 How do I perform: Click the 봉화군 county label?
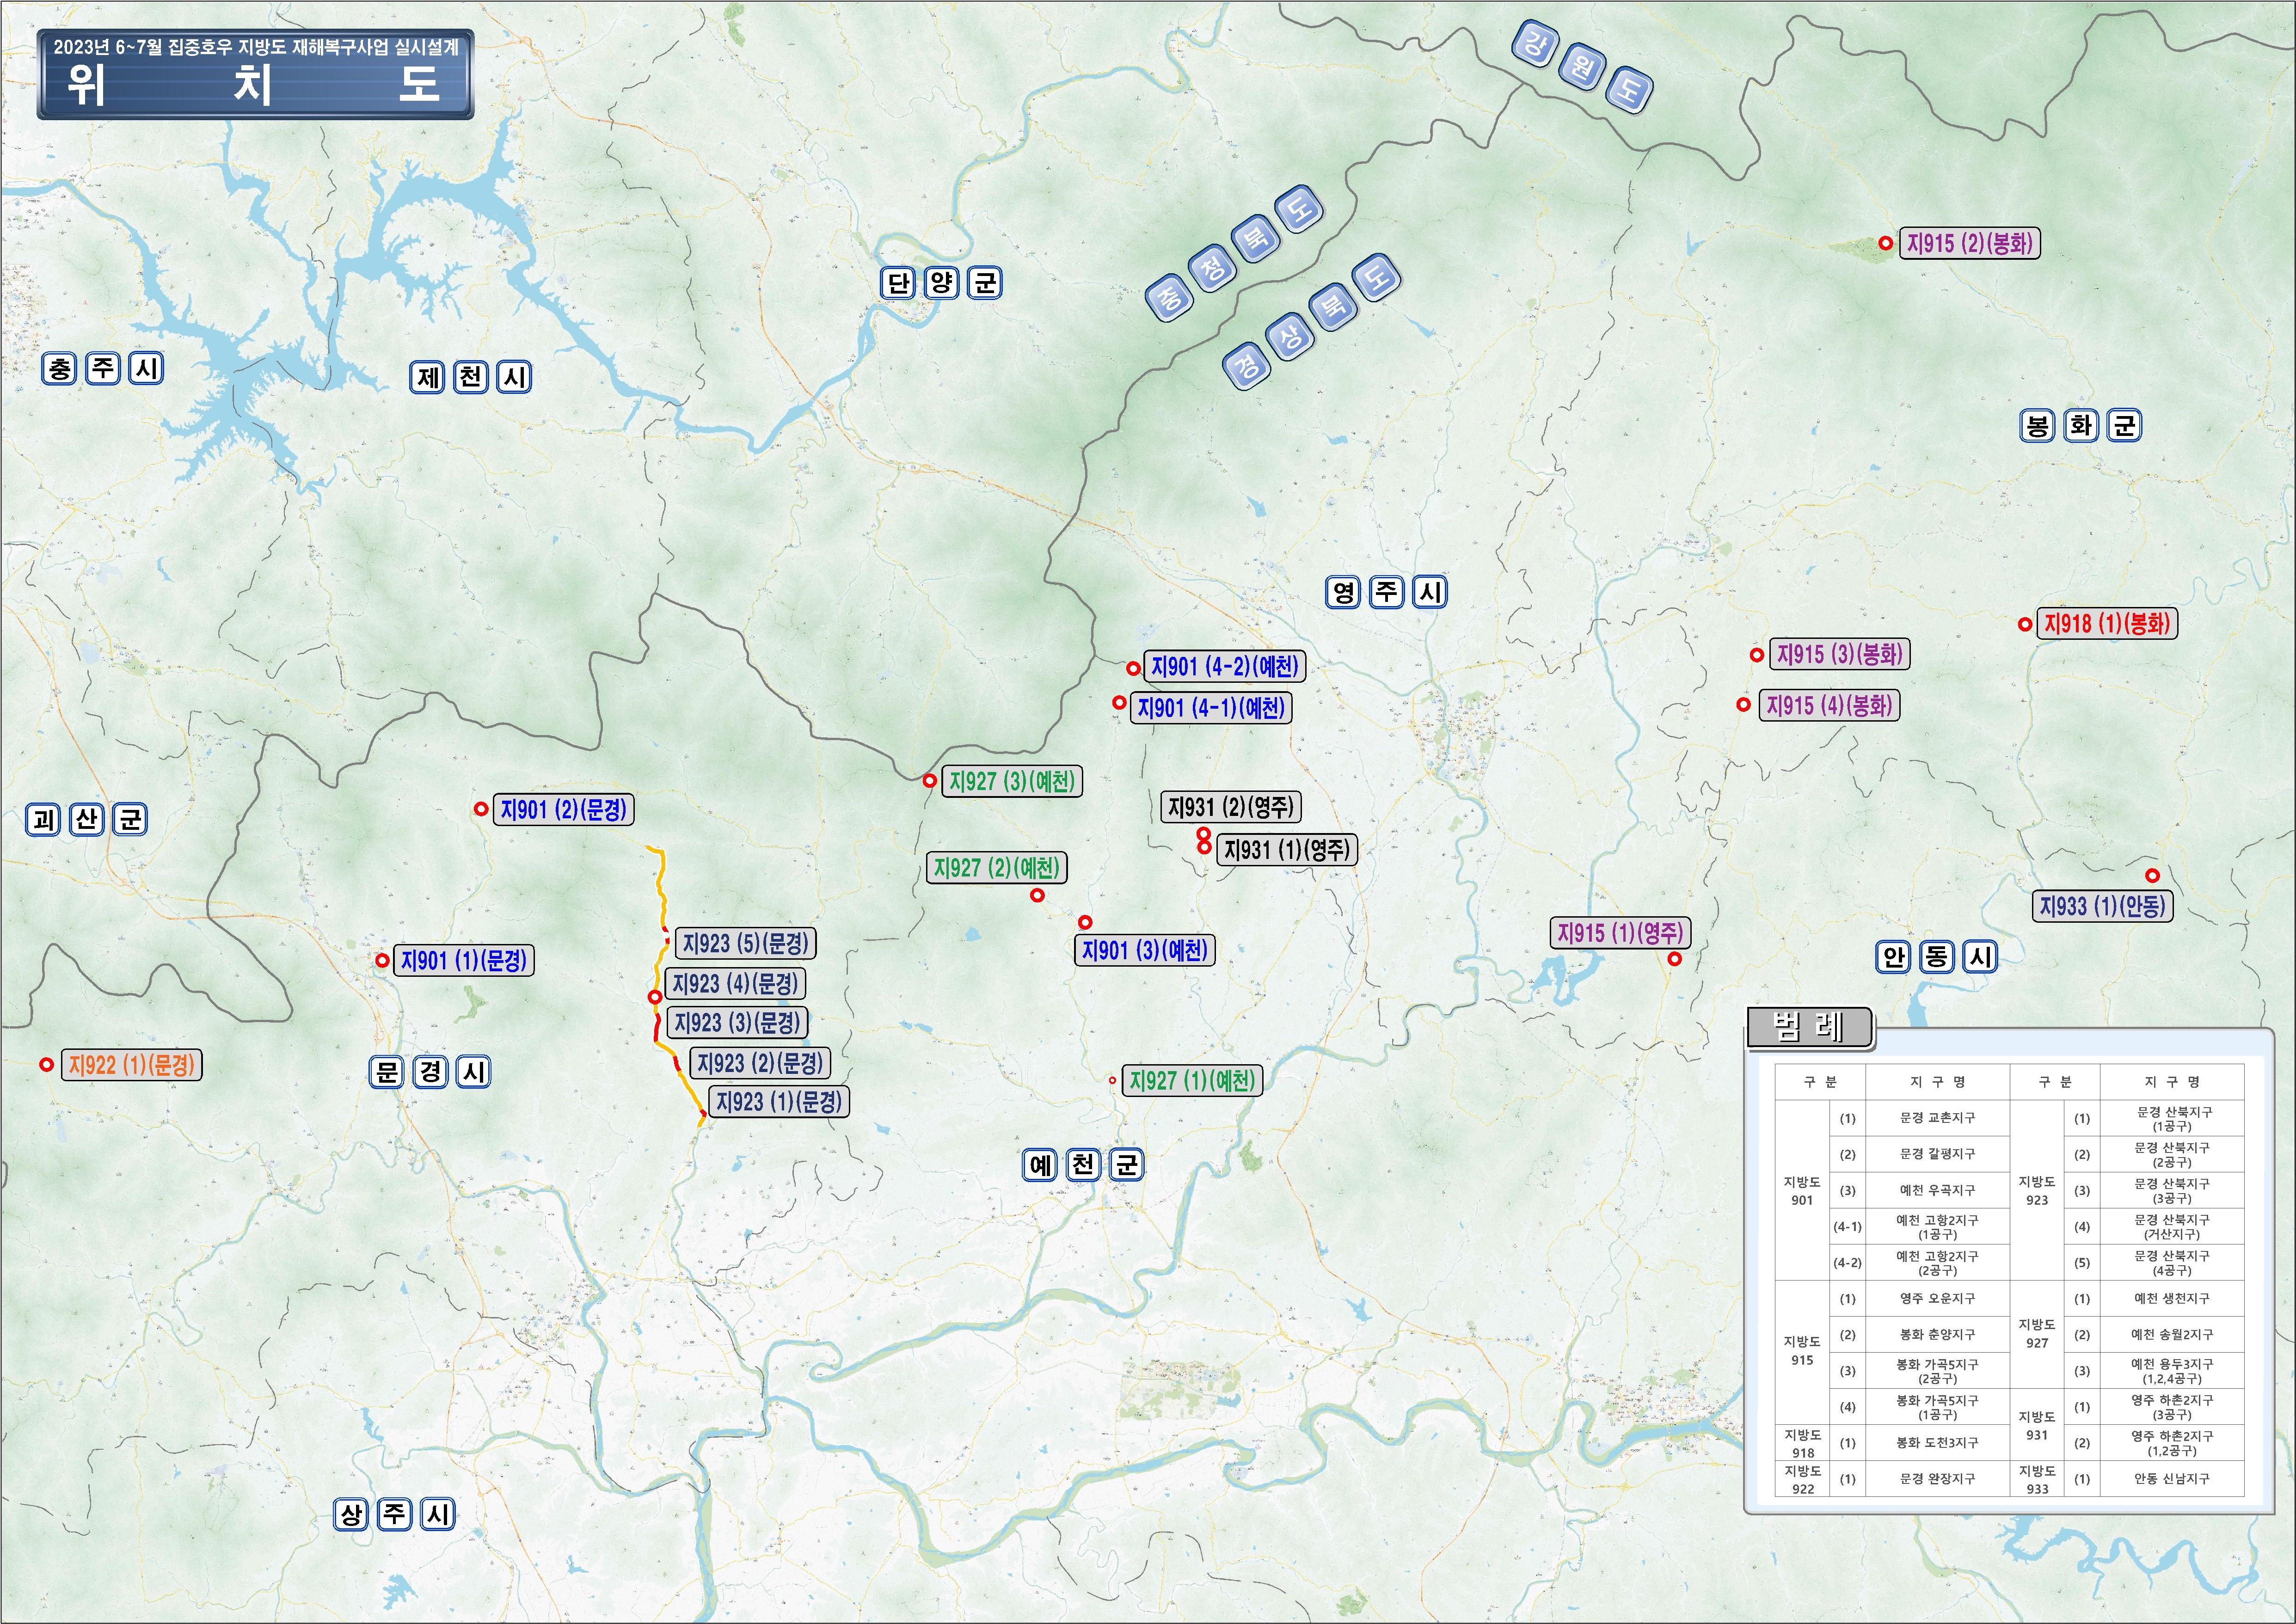pos(2080,426)
